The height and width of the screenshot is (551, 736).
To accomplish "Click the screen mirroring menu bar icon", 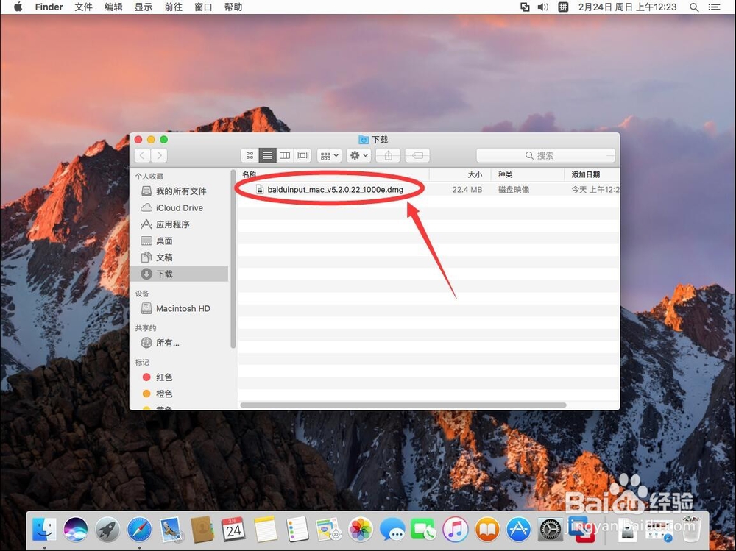I will [525, 7].
